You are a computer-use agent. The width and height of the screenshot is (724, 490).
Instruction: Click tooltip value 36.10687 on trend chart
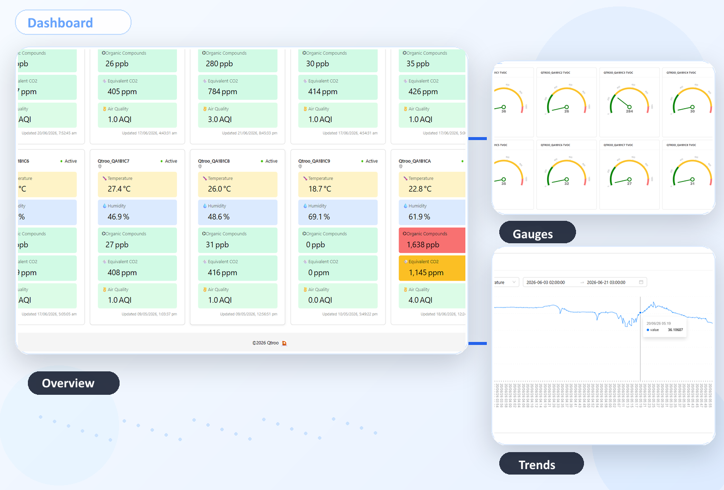coord(675,330)
